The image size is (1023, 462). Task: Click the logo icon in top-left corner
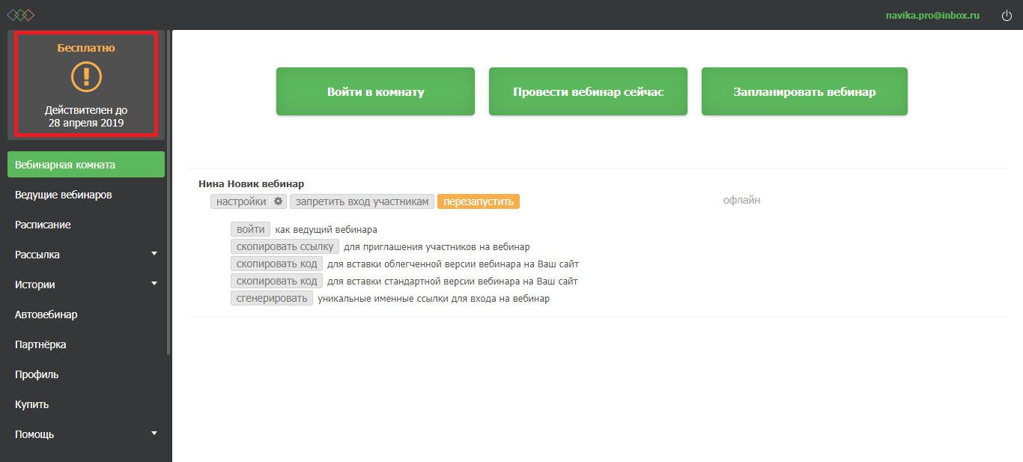(21, 15)
